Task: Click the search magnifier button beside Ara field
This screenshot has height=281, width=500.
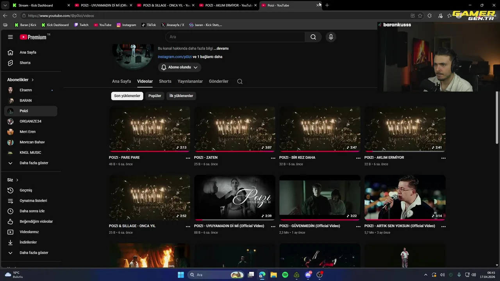Action: (x=313, y=37)
